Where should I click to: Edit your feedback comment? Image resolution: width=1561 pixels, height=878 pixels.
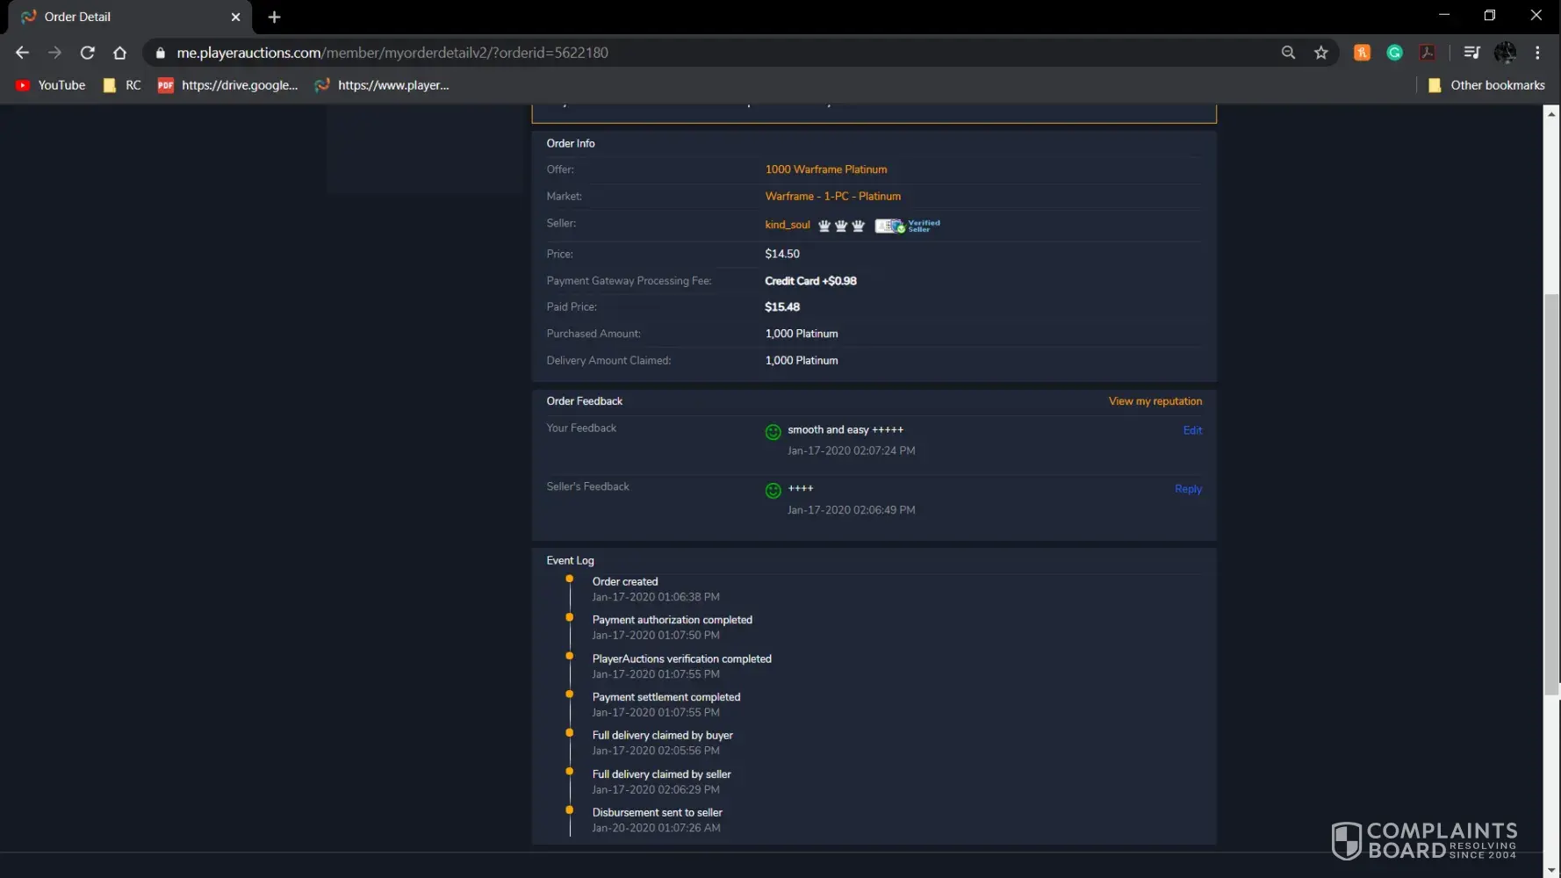1192,430
